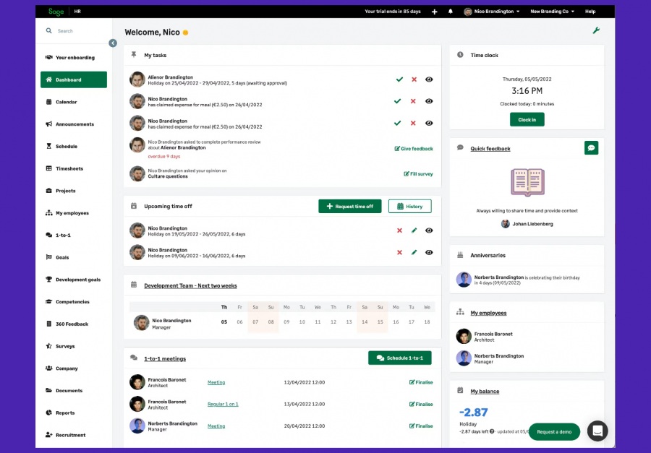Image resolution: width=651 pixels, height=453 pixels.
Task: Go to Timesheets in the sidebar
Action: (x=69, y=168)
